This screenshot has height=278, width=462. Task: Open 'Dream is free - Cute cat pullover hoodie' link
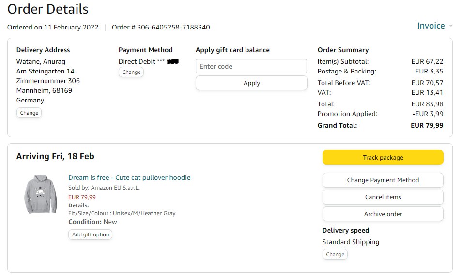[129, 177]
